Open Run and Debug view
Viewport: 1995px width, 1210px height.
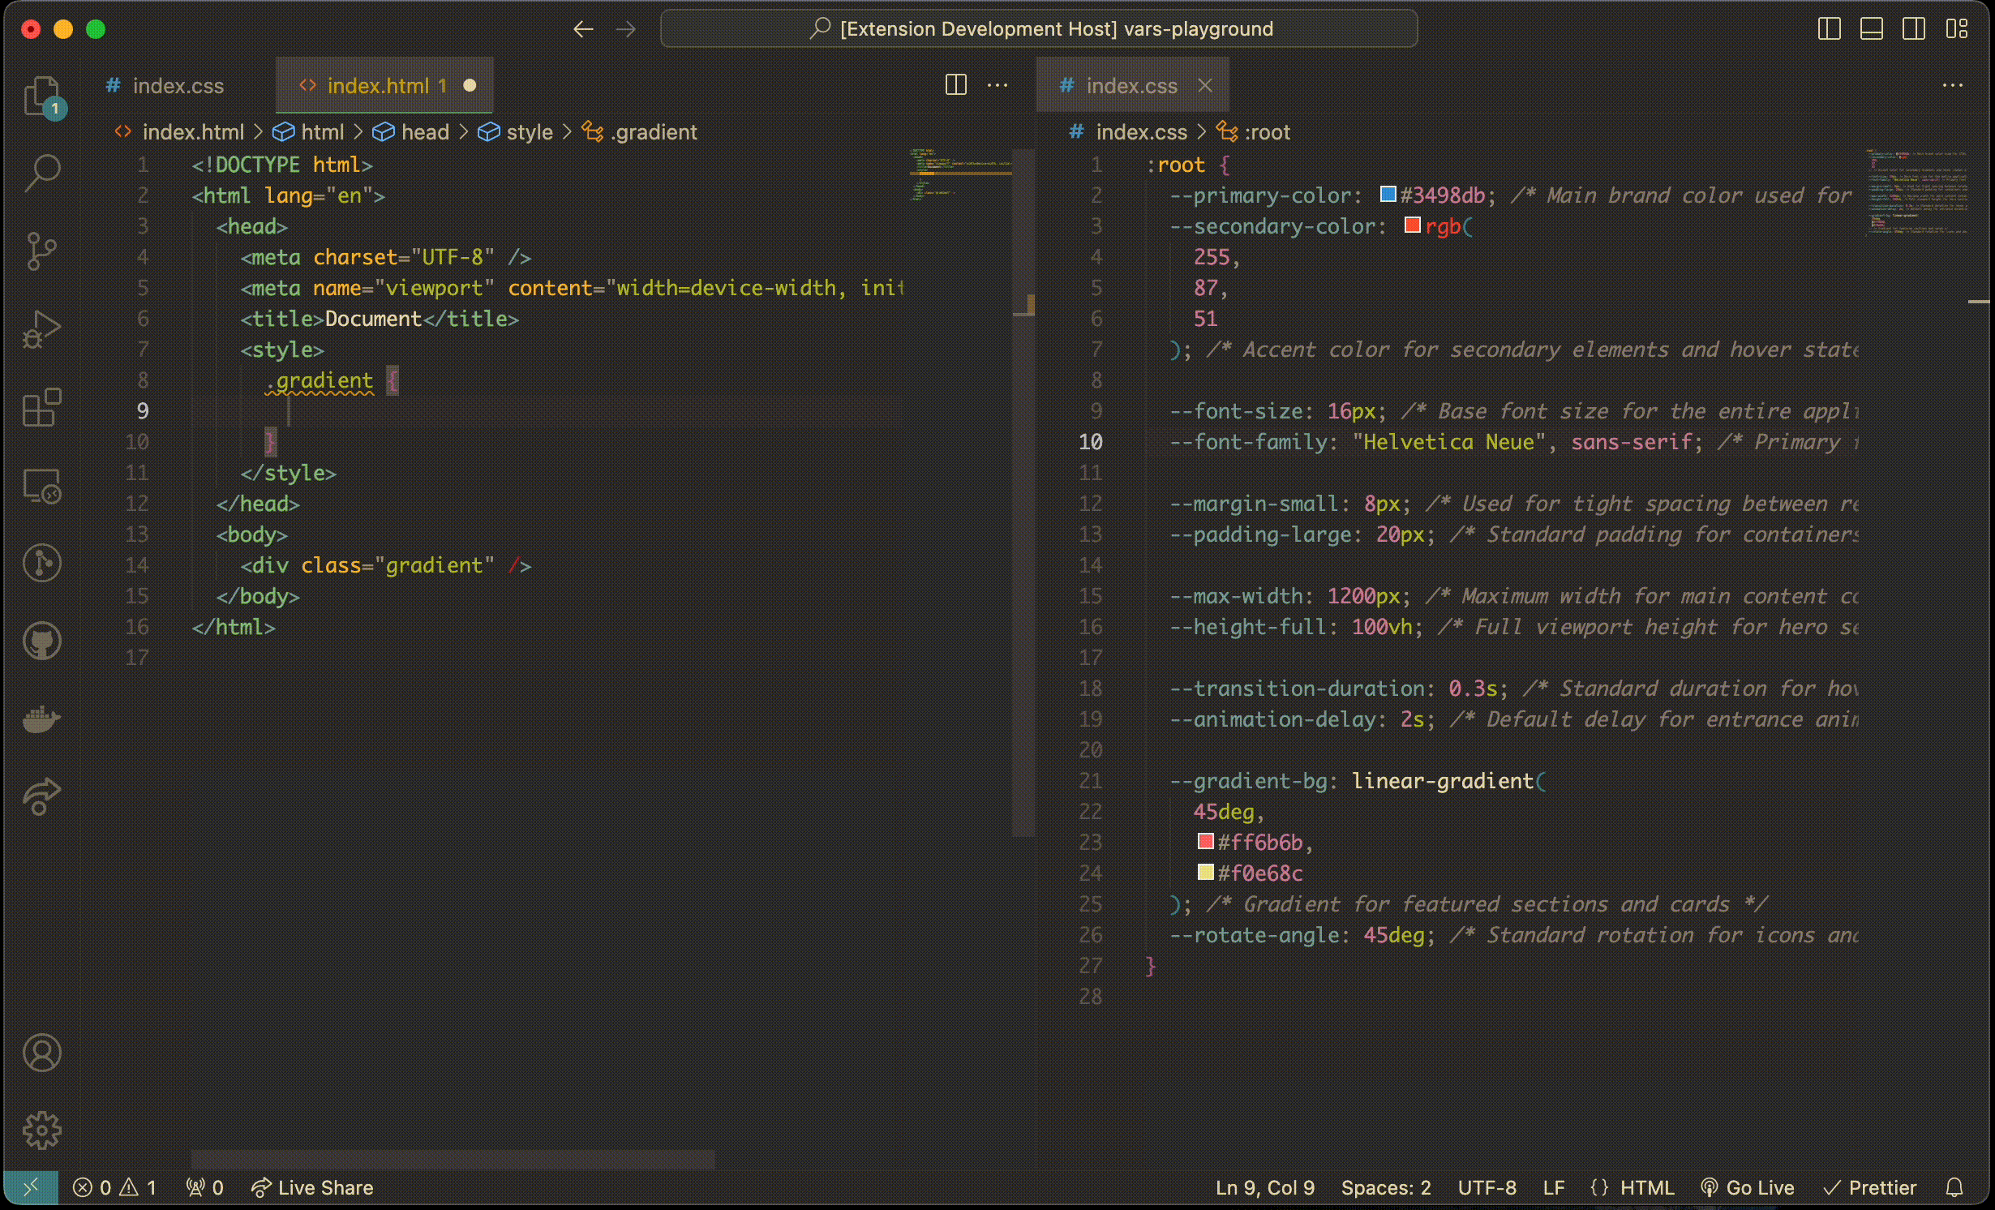[x=42, y=328]
